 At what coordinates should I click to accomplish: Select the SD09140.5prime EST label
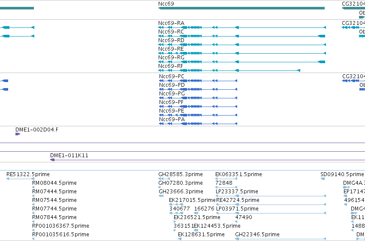[x=342, y=174]
